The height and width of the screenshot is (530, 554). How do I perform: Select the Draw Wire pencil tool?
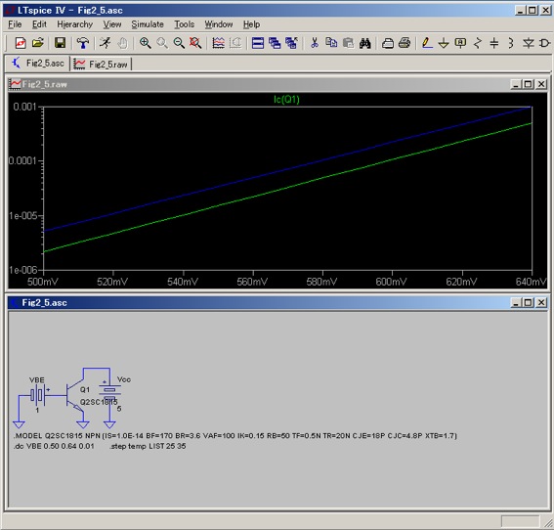tap(427, 43)
